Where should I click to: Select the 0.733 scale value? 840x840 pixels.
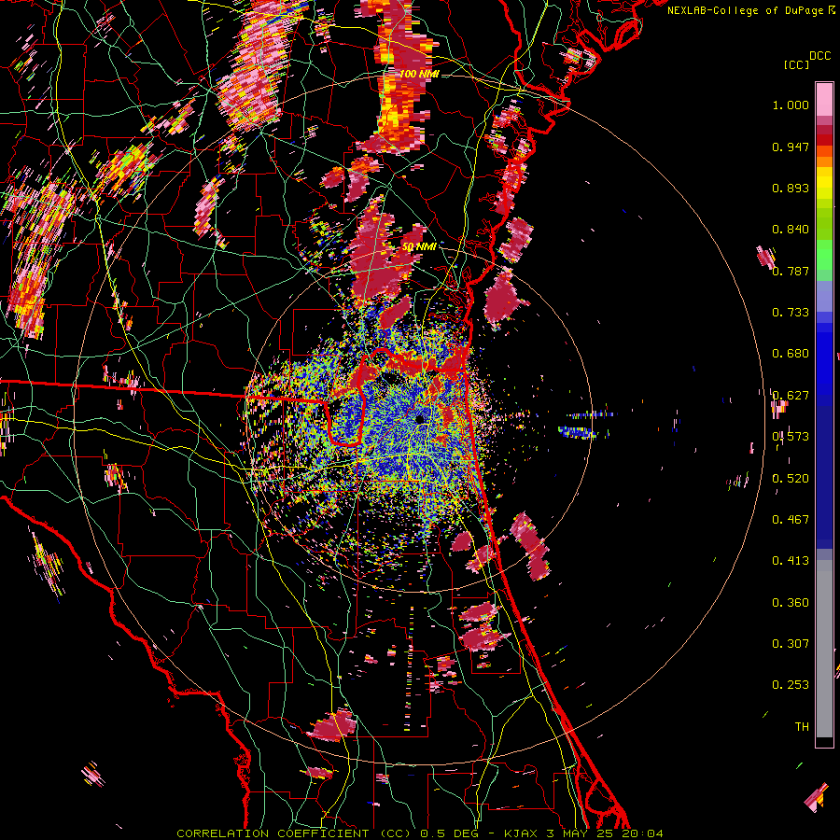pyautogui.click(x=791, y=313)
